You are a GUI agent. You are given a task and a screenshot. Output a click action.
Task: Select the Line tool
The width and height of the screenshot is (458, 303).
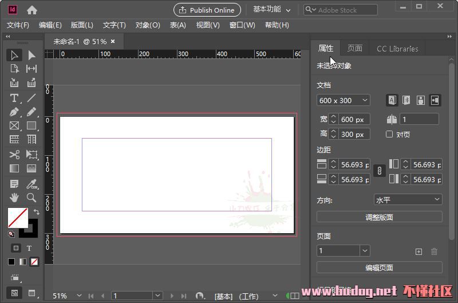point(31,98)
